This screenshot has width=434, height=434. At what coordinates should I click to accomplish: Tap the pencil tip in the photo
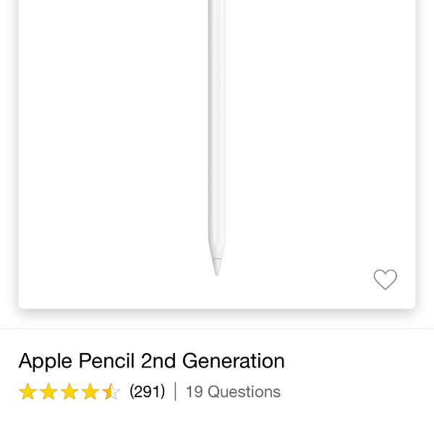pos(217,267)
